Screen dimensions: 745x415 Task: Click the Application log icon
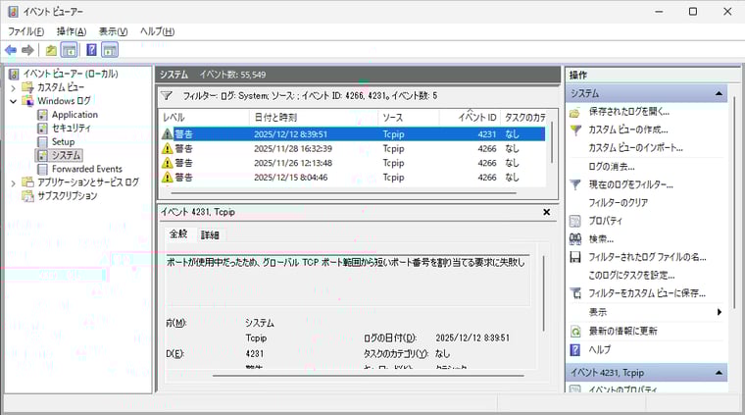click(x=43, y=115)
